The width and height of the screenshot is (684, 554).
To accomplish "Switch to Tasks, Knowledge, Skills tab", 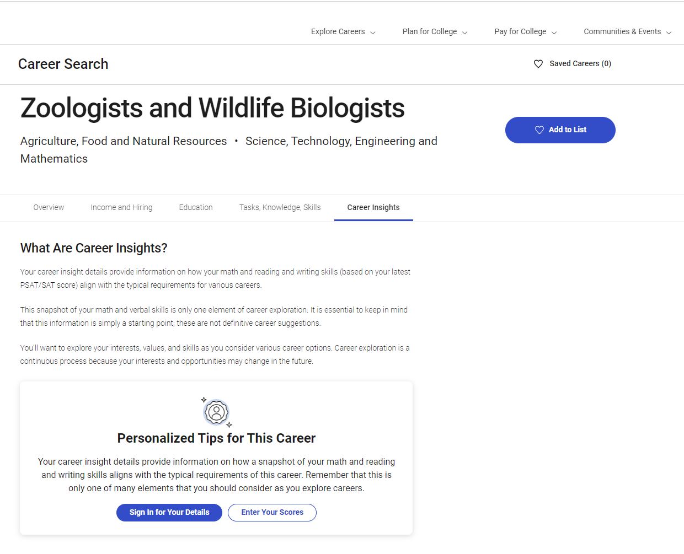I will pos(280,207).
